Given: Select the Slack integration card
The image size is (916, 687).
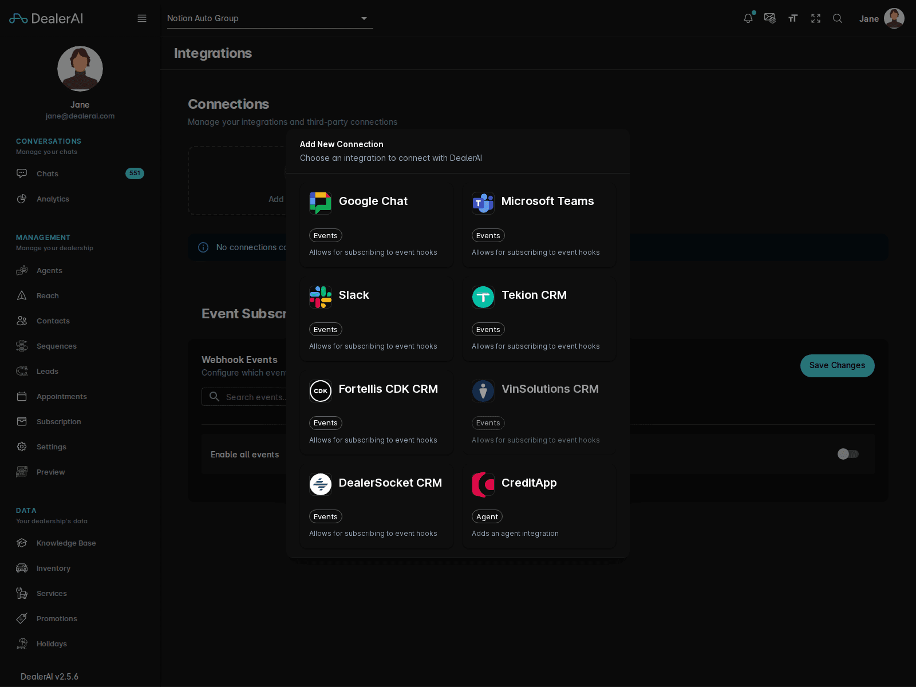Looking at the screenshot, I should pos(376,319).
